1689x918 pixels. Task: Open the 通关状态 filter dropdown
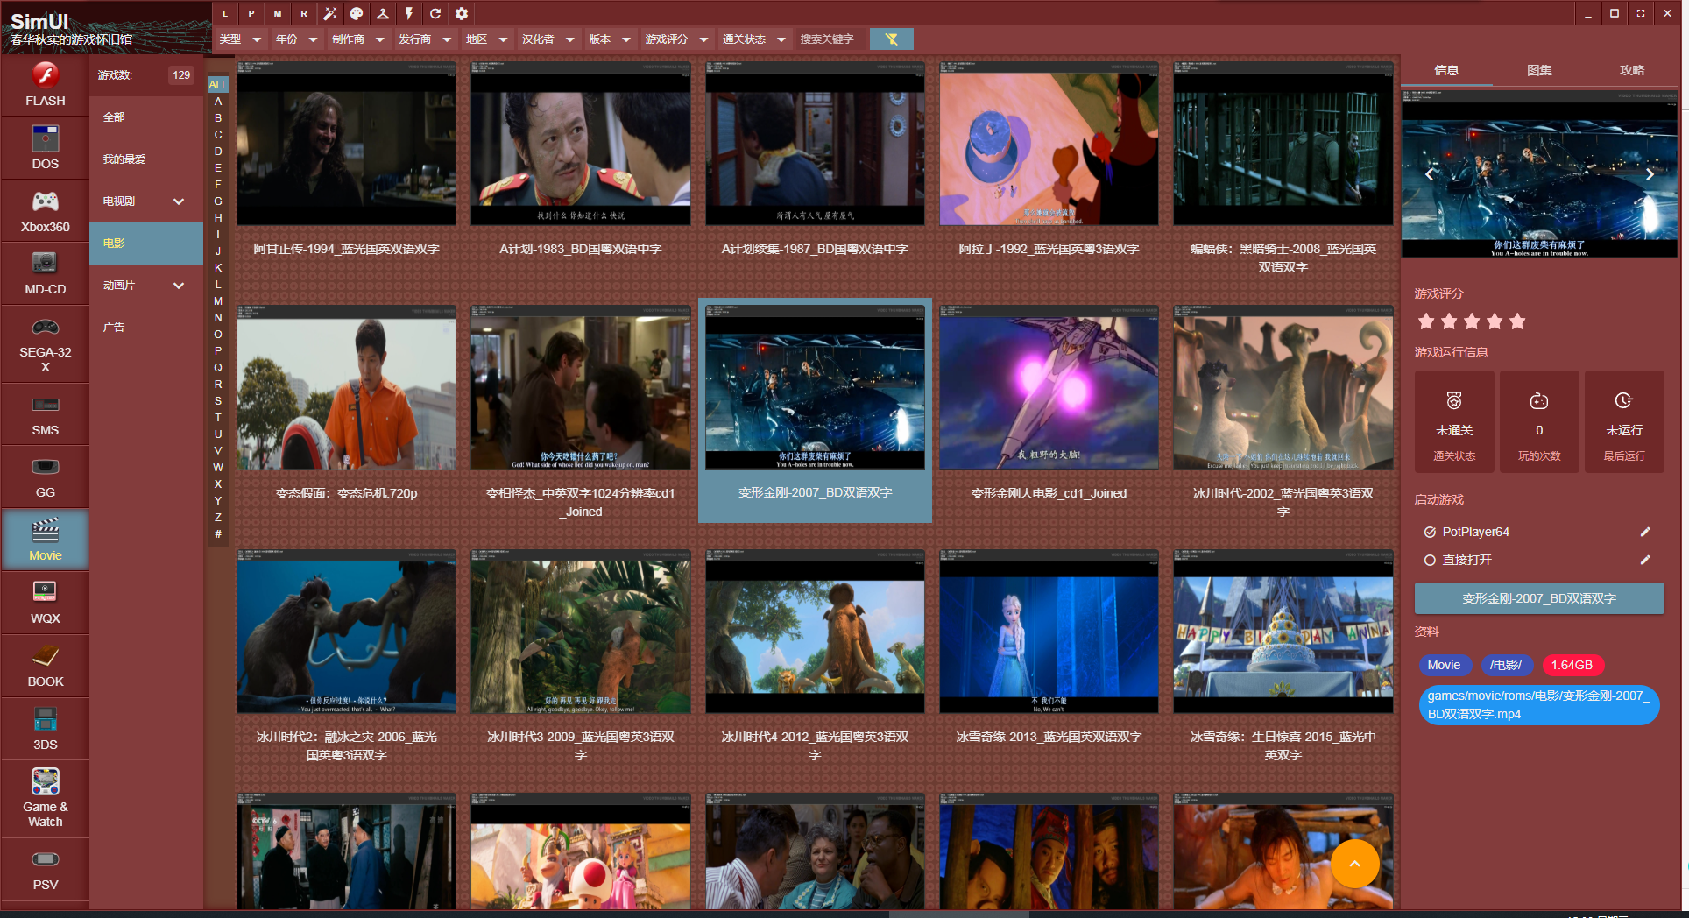(x=753, y=39)
